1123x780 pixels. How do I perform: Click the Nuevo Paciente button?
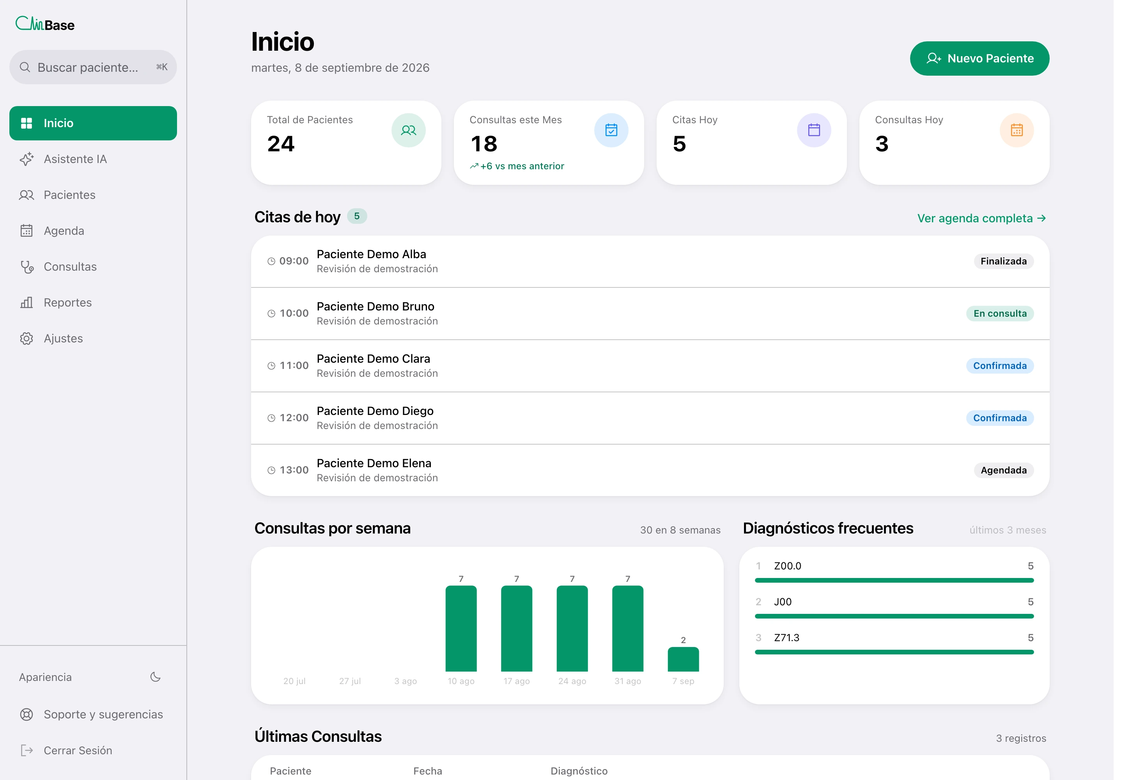pyautogui.click(x=980, y=58)
